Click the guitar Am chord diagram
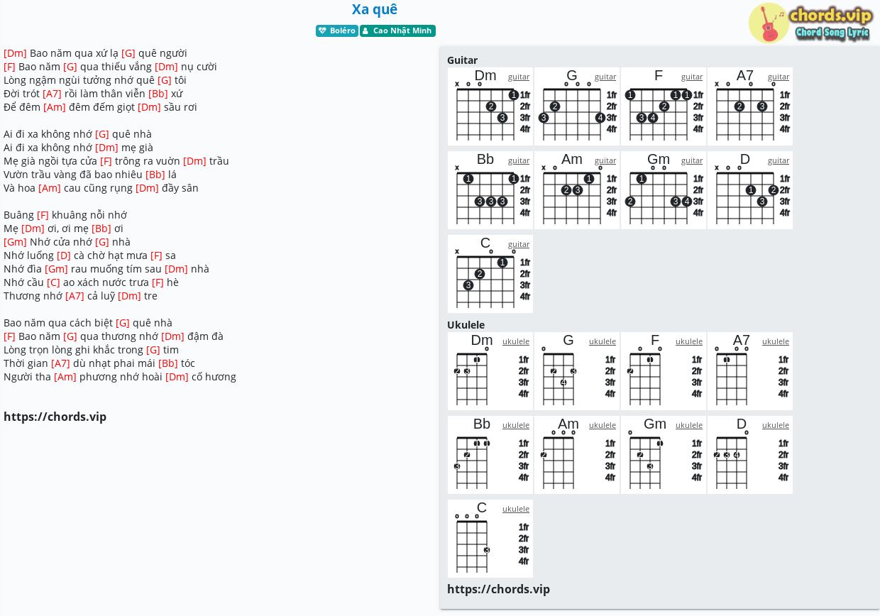This screenshot has width=880, height=616. [x=577, y=190]
